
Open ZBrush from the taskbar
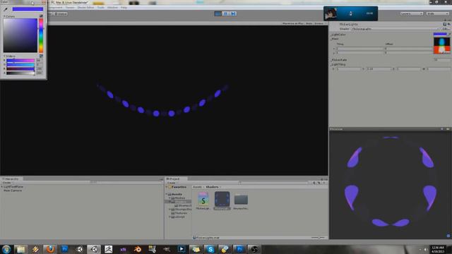tap(108, 249)
